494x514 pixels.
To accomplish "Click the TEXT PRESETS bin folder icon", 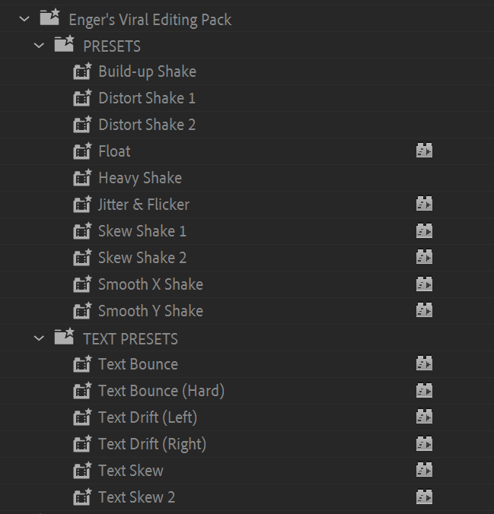I will pyautogui.click(x=64, y=338).
